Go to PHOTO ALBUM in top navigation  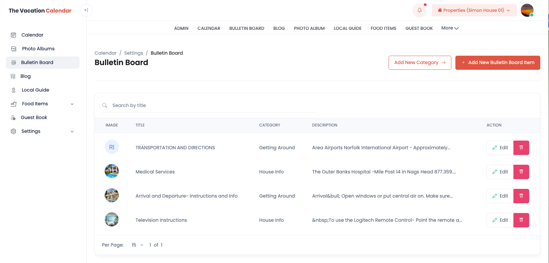tap(309, 29)
